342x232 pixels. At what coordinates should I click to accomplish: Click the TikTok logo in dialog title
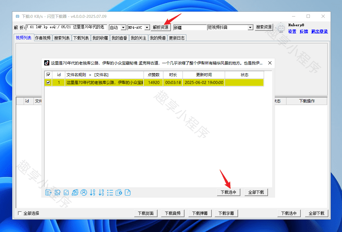tap(47, 63)
